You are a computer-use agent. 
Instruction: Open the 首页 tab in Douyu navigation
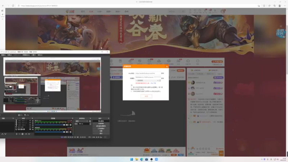[83, 12]
